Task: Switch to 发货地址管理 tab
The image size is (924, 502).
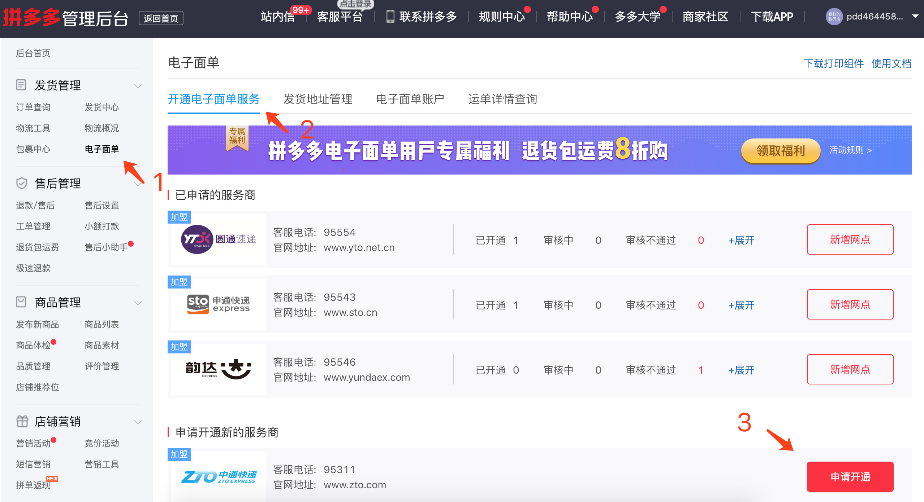Action: click(x=318, y=99)
